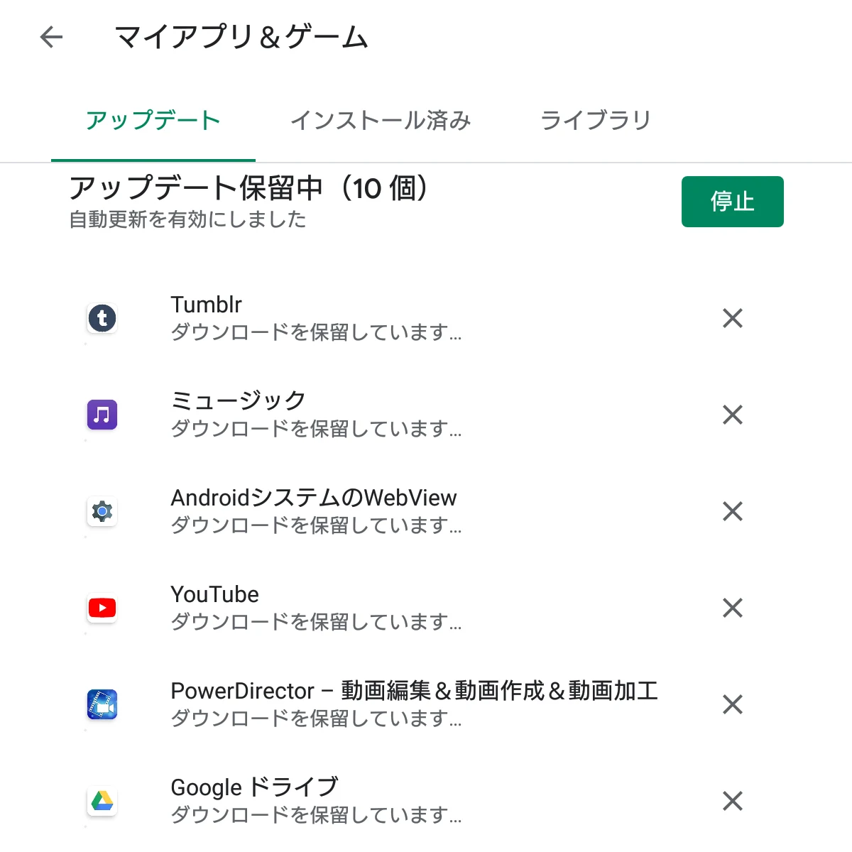This screenshot has width=852, height=852.
Task: Tap the back arrow icon
Action: (x=52, y=37)
